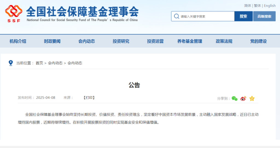280x148 pixels.
Task: Click the announcement body paragraph
Action: pos(138,119)
